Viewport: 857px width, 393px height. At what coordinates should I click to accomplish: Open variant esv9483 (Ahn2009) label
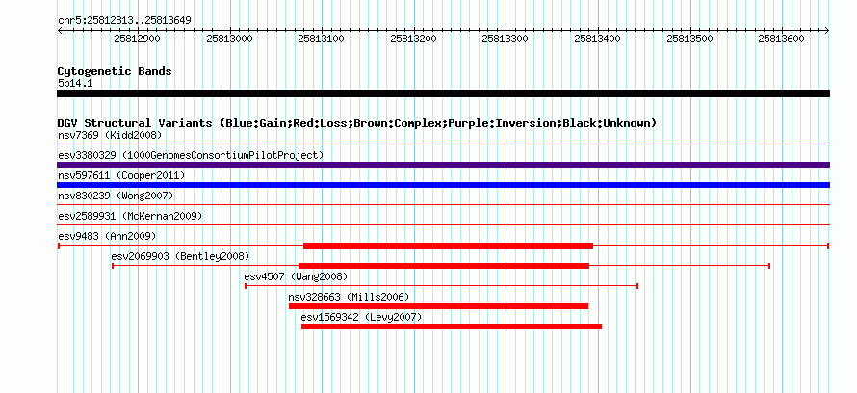click(x=107, y=236)
